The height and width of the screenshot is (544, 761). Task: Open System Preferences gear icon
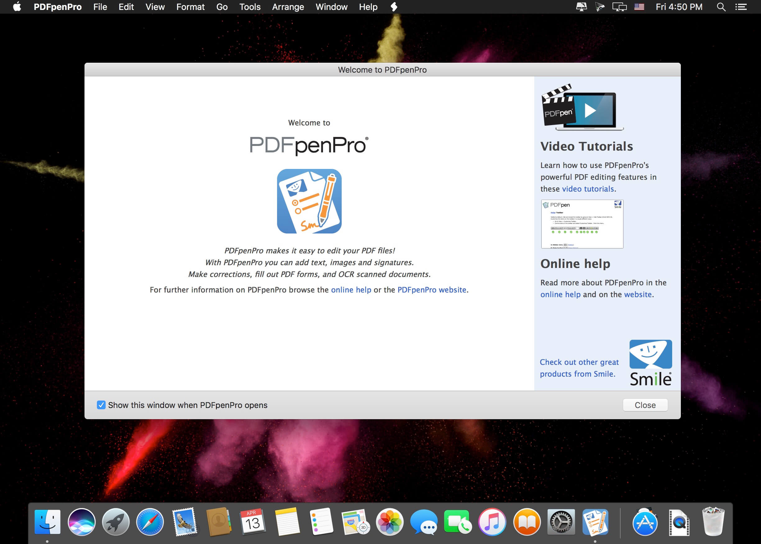click(x=561, y=522)
